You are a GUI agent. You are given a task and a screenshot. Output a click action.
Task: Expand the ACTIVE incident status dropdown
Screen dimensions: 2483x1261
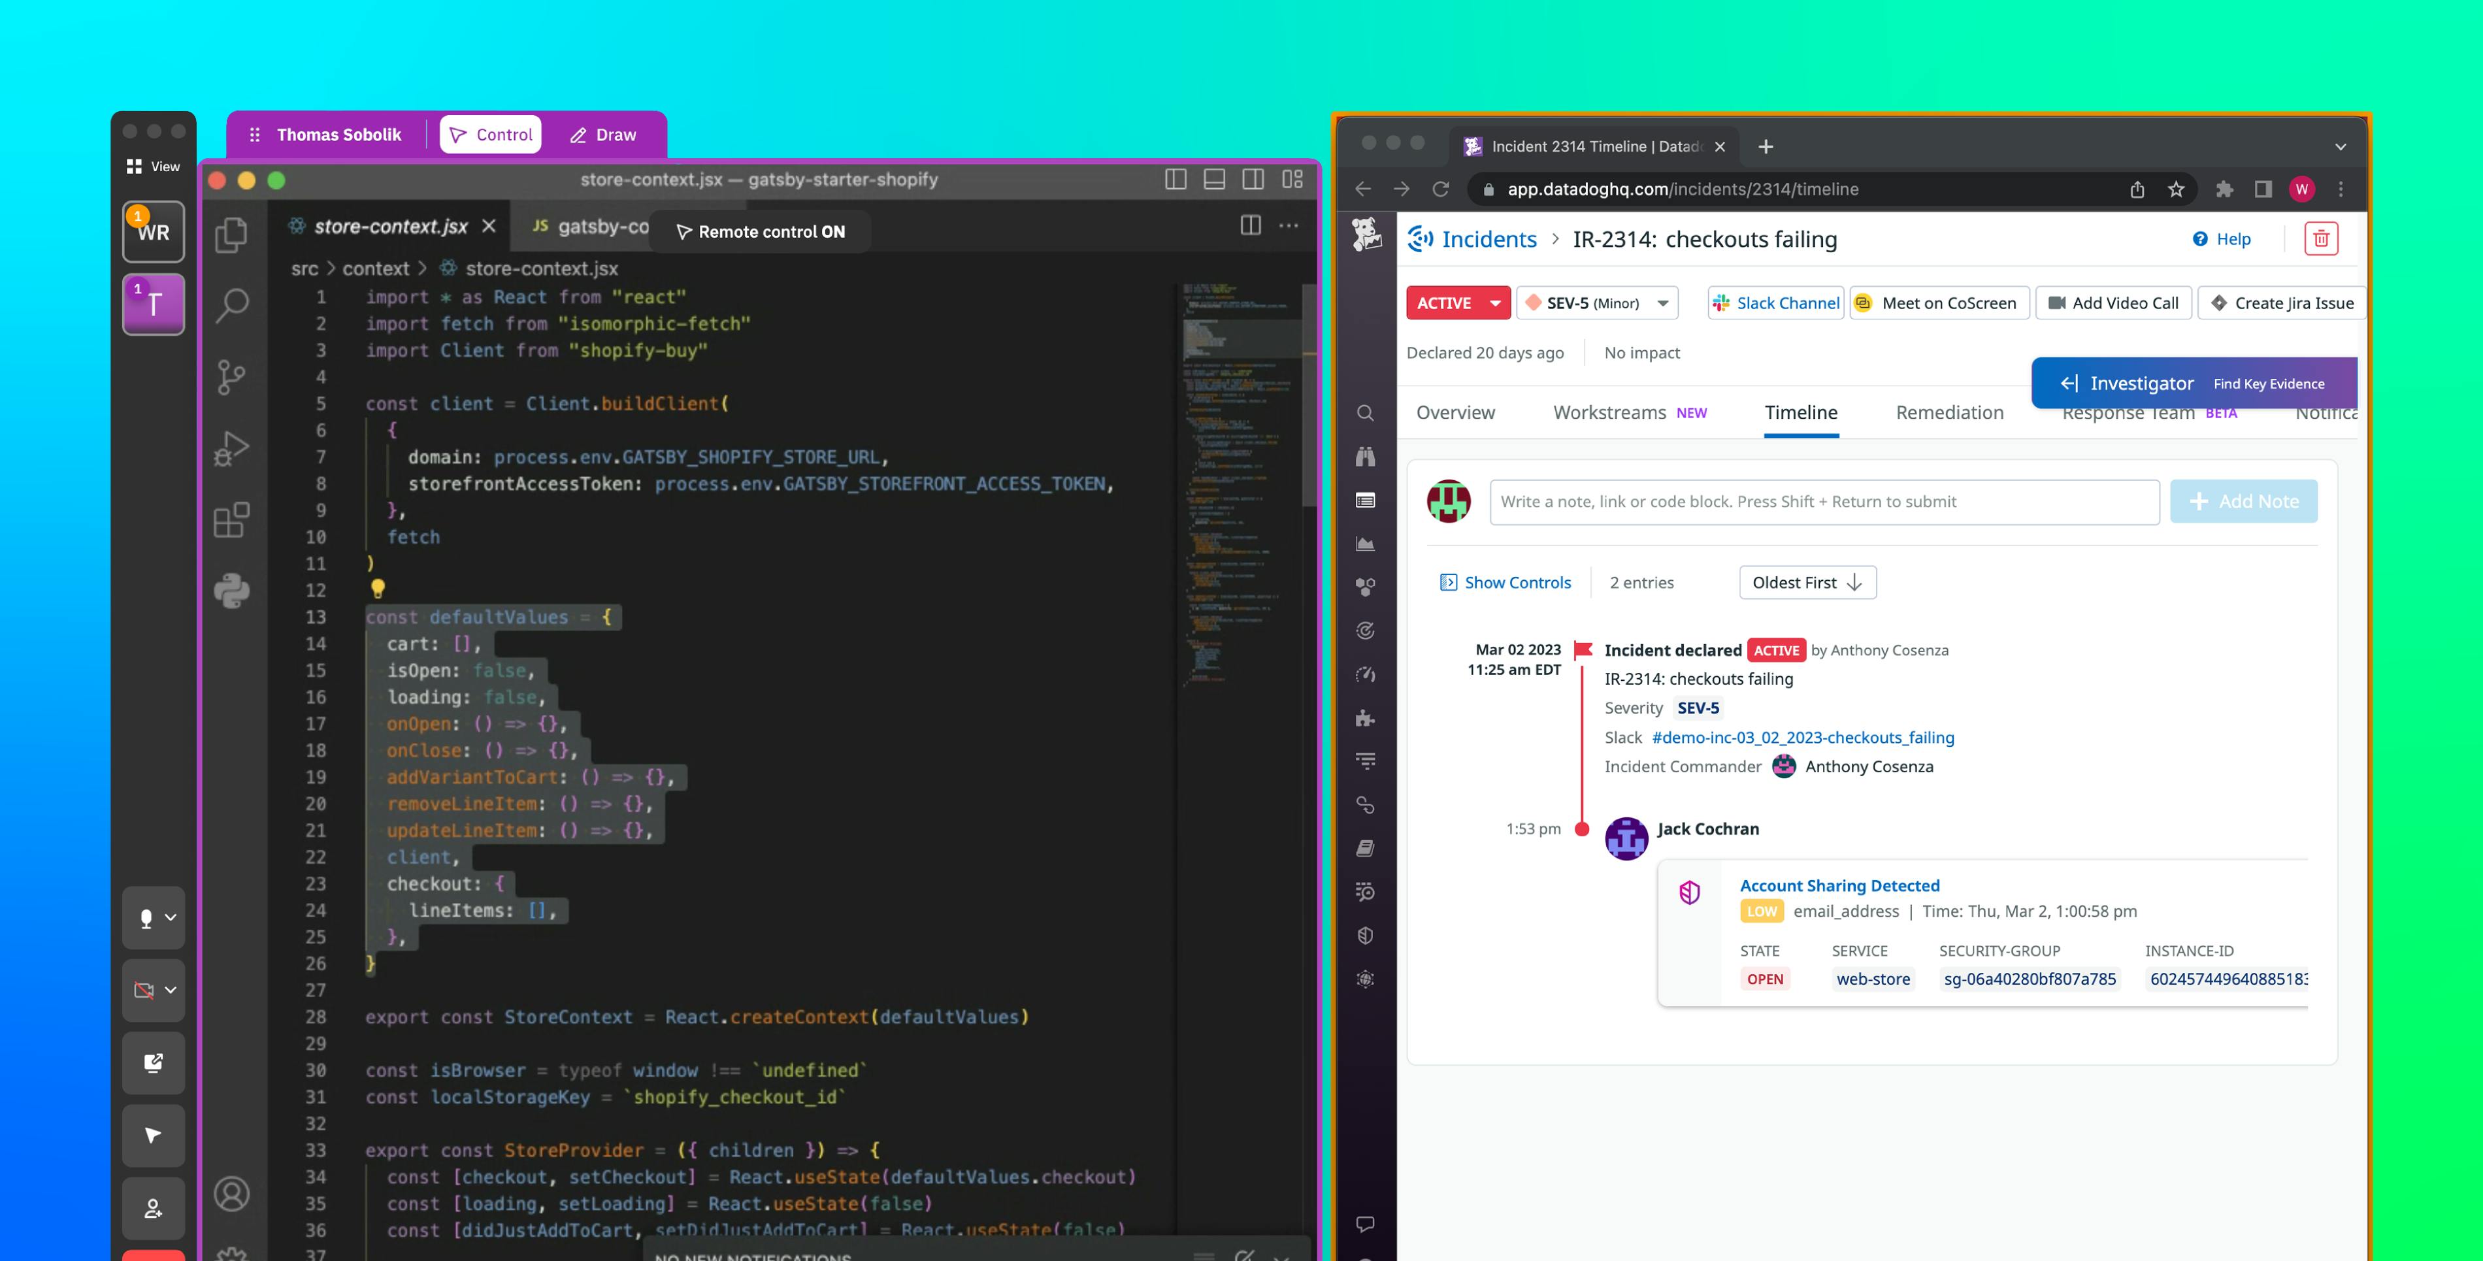tap(1457, 302)
